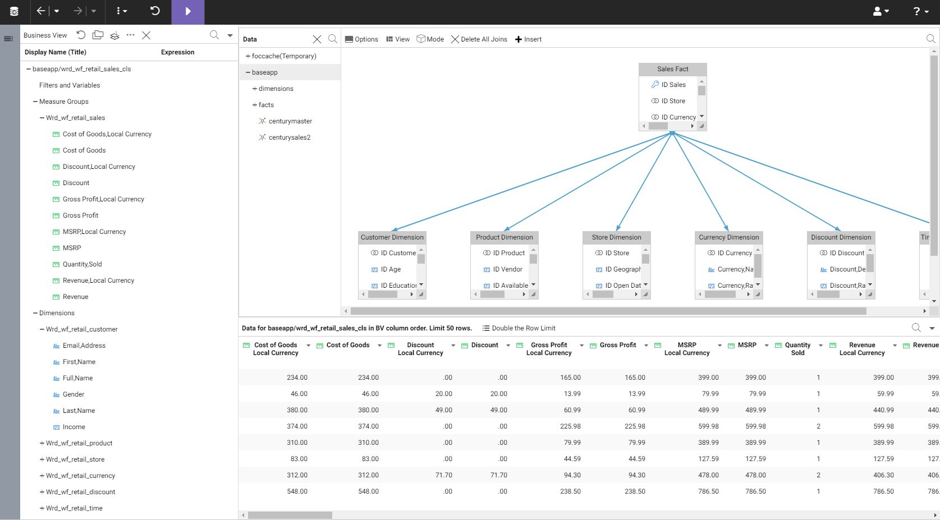Click the Double the Row Limit icon

[486, 328]
